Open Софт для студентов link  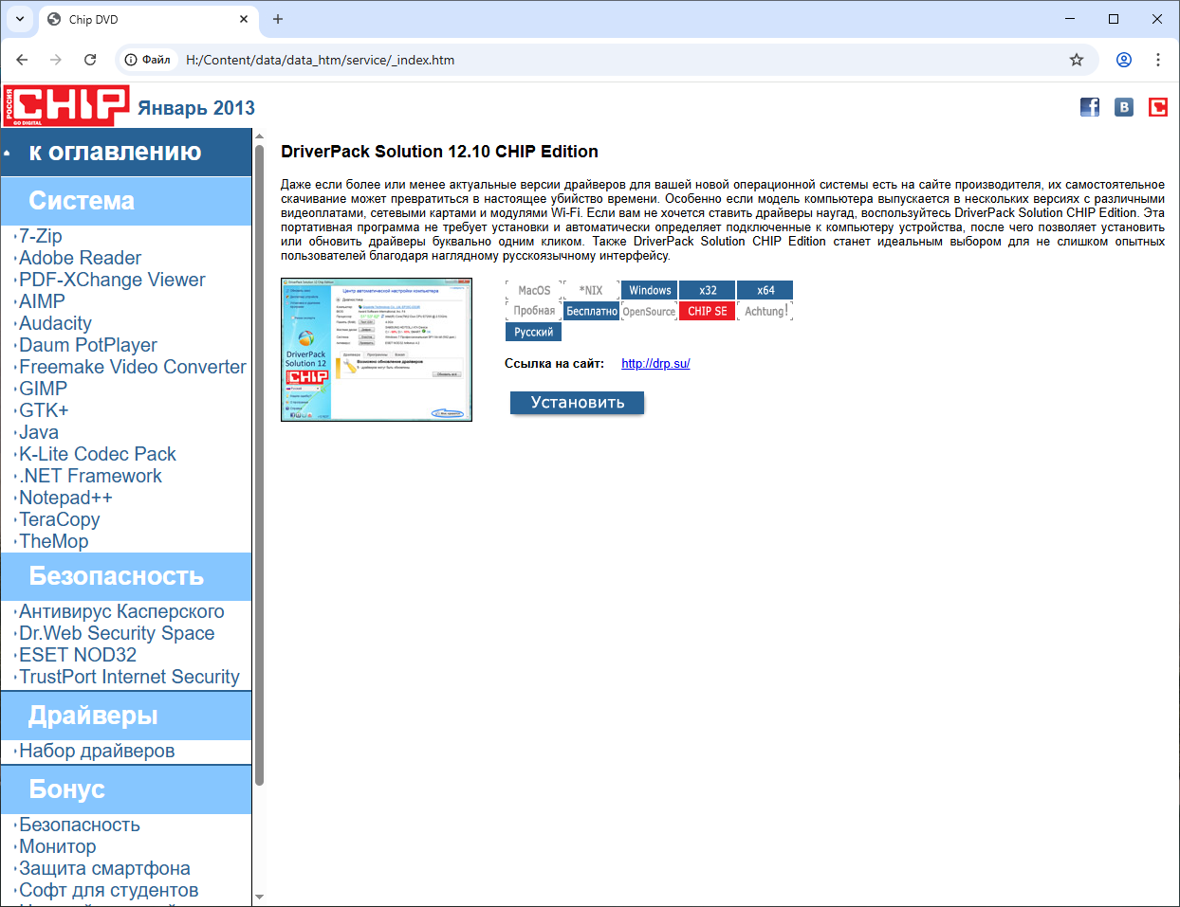[x=109, y=890]
